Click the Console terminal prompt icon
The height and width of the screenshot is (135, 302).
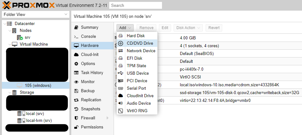tap(76, 37)
